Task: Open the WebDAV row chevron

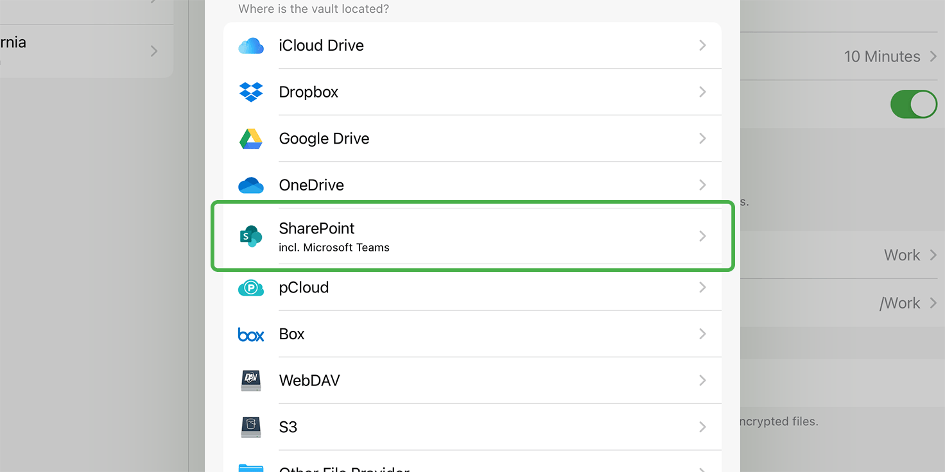Action: (702, 380)
